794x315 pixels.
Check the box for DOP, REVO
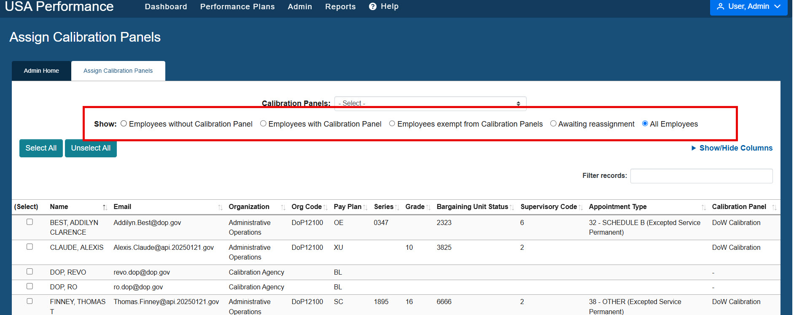(x=30, y=271)
